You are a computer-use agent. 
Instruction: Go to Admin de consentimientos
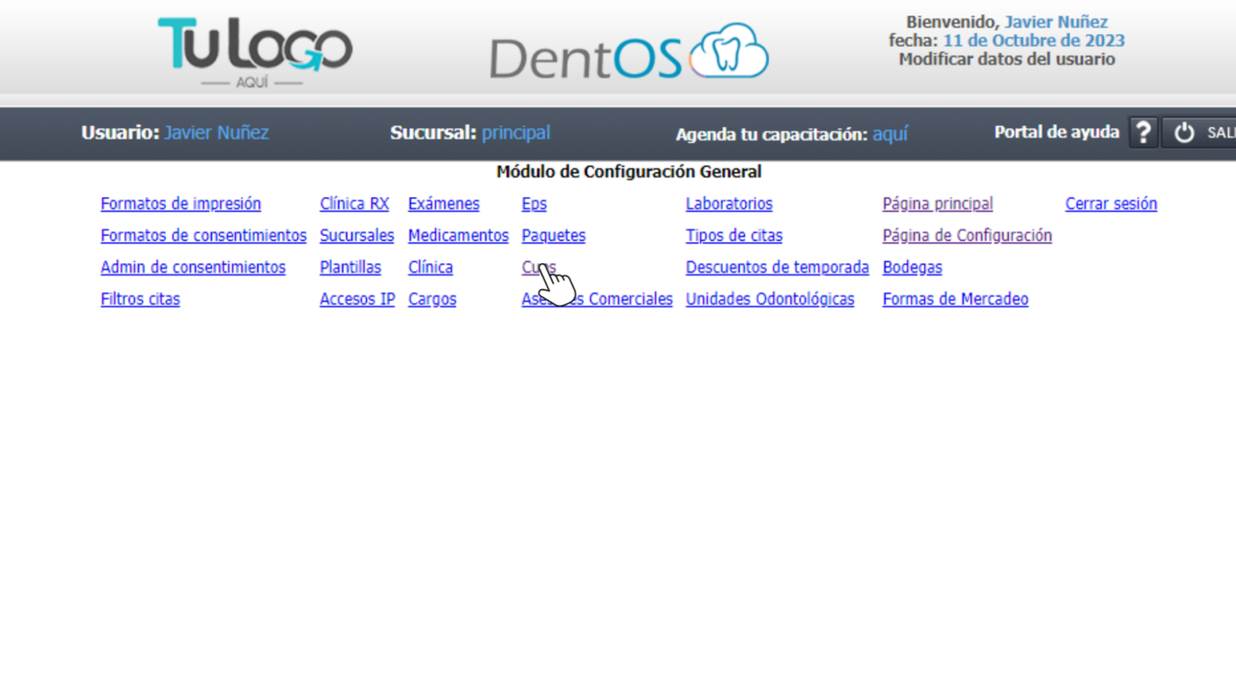(x=193, y=268)
